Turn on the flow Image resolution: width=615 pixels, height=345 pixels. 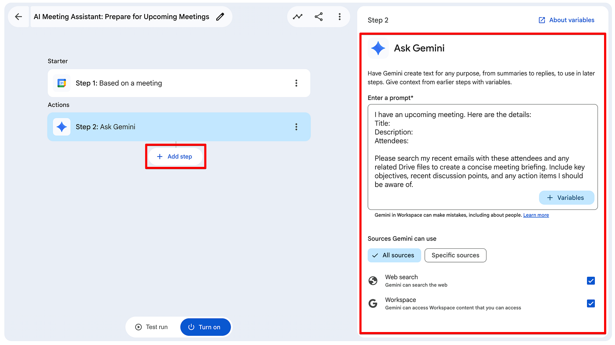coord(205,327)
